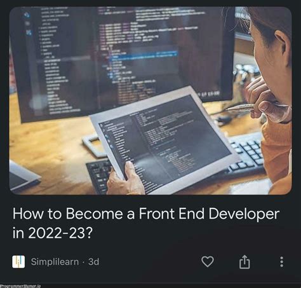Open the 'How to Become a Front End Developer' headline

click(x=146, y=214)
